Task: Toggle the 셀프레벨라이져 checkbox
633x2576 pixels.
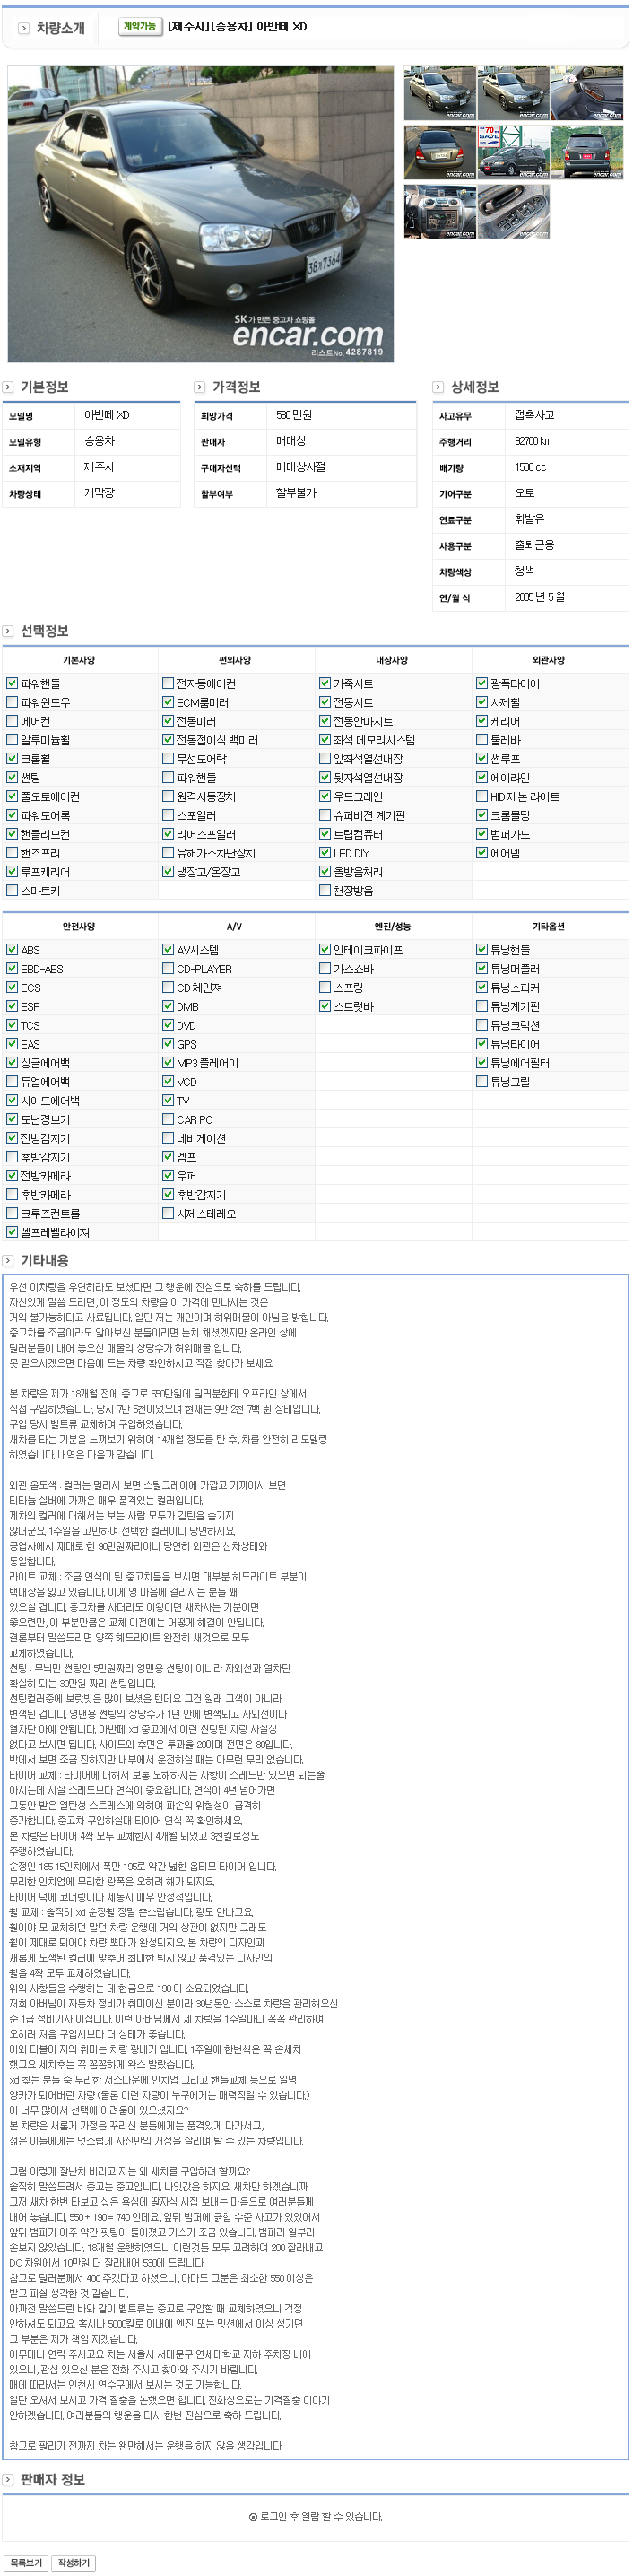Action: click(12, 1233)
